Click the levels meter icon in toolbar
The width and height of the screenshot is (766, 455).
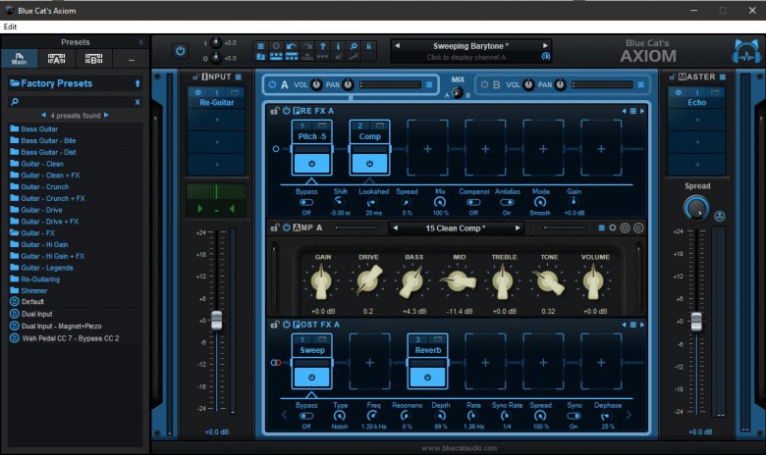coord(369,46)
